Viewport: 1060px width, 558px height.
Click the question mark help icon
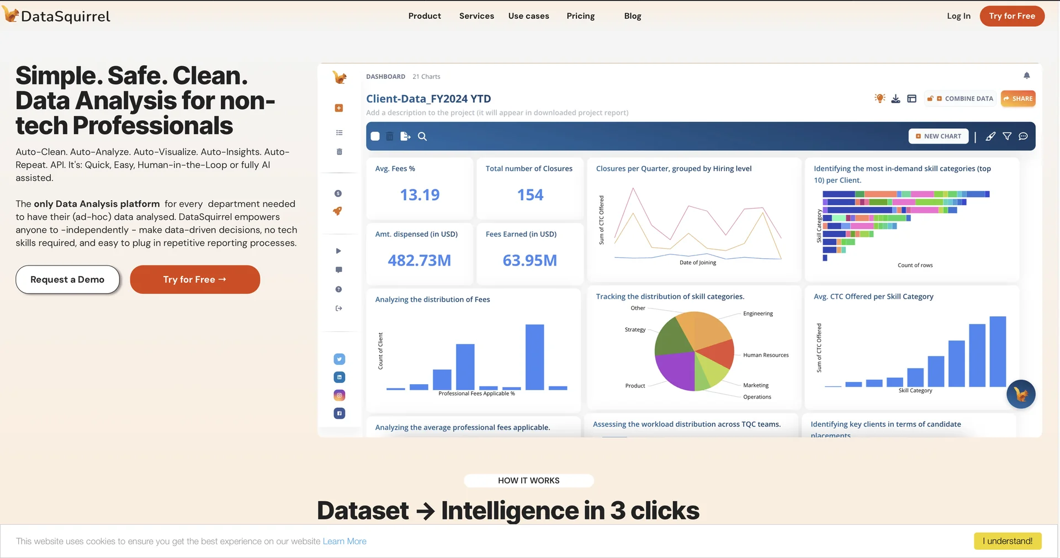(x=338, y=289)
